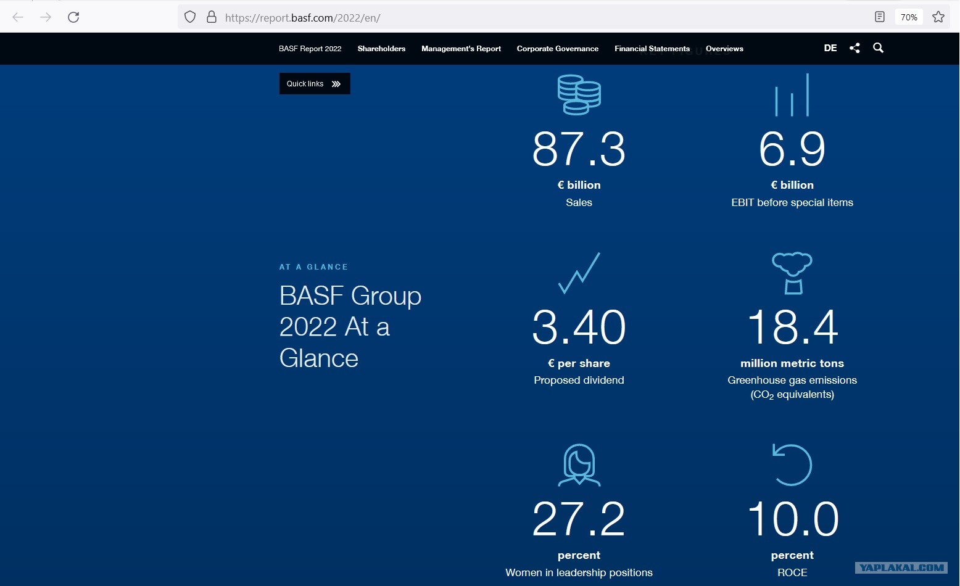The image size is (960, 586).
Task: Click the '€ per share' unit label
Action: pyautogui.click(x=579, y=363)
